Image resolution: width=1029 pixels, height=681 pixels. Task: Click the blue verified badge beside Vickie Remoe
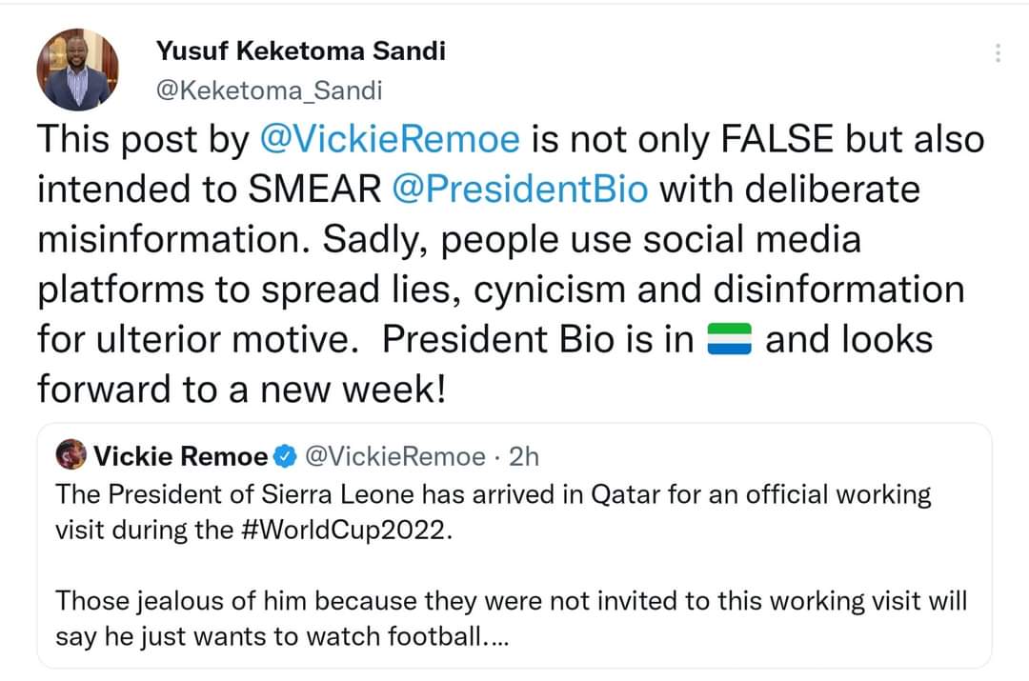[284, 457]
